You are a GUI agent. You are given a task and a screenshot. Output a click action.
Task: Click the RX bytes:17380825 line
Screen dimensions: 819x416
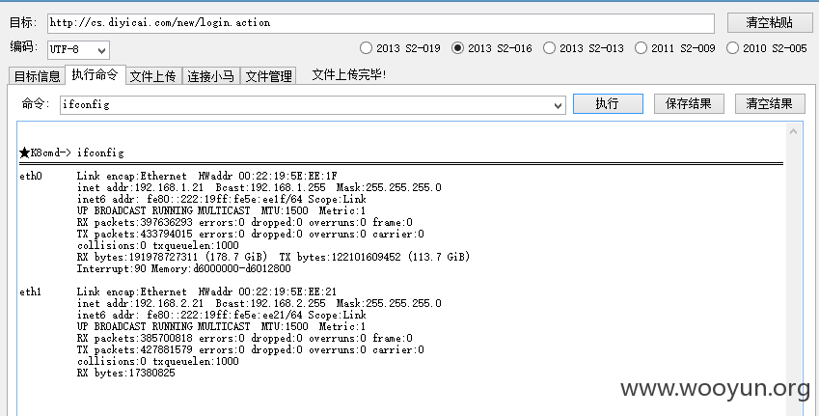click(x=125, y=374)
